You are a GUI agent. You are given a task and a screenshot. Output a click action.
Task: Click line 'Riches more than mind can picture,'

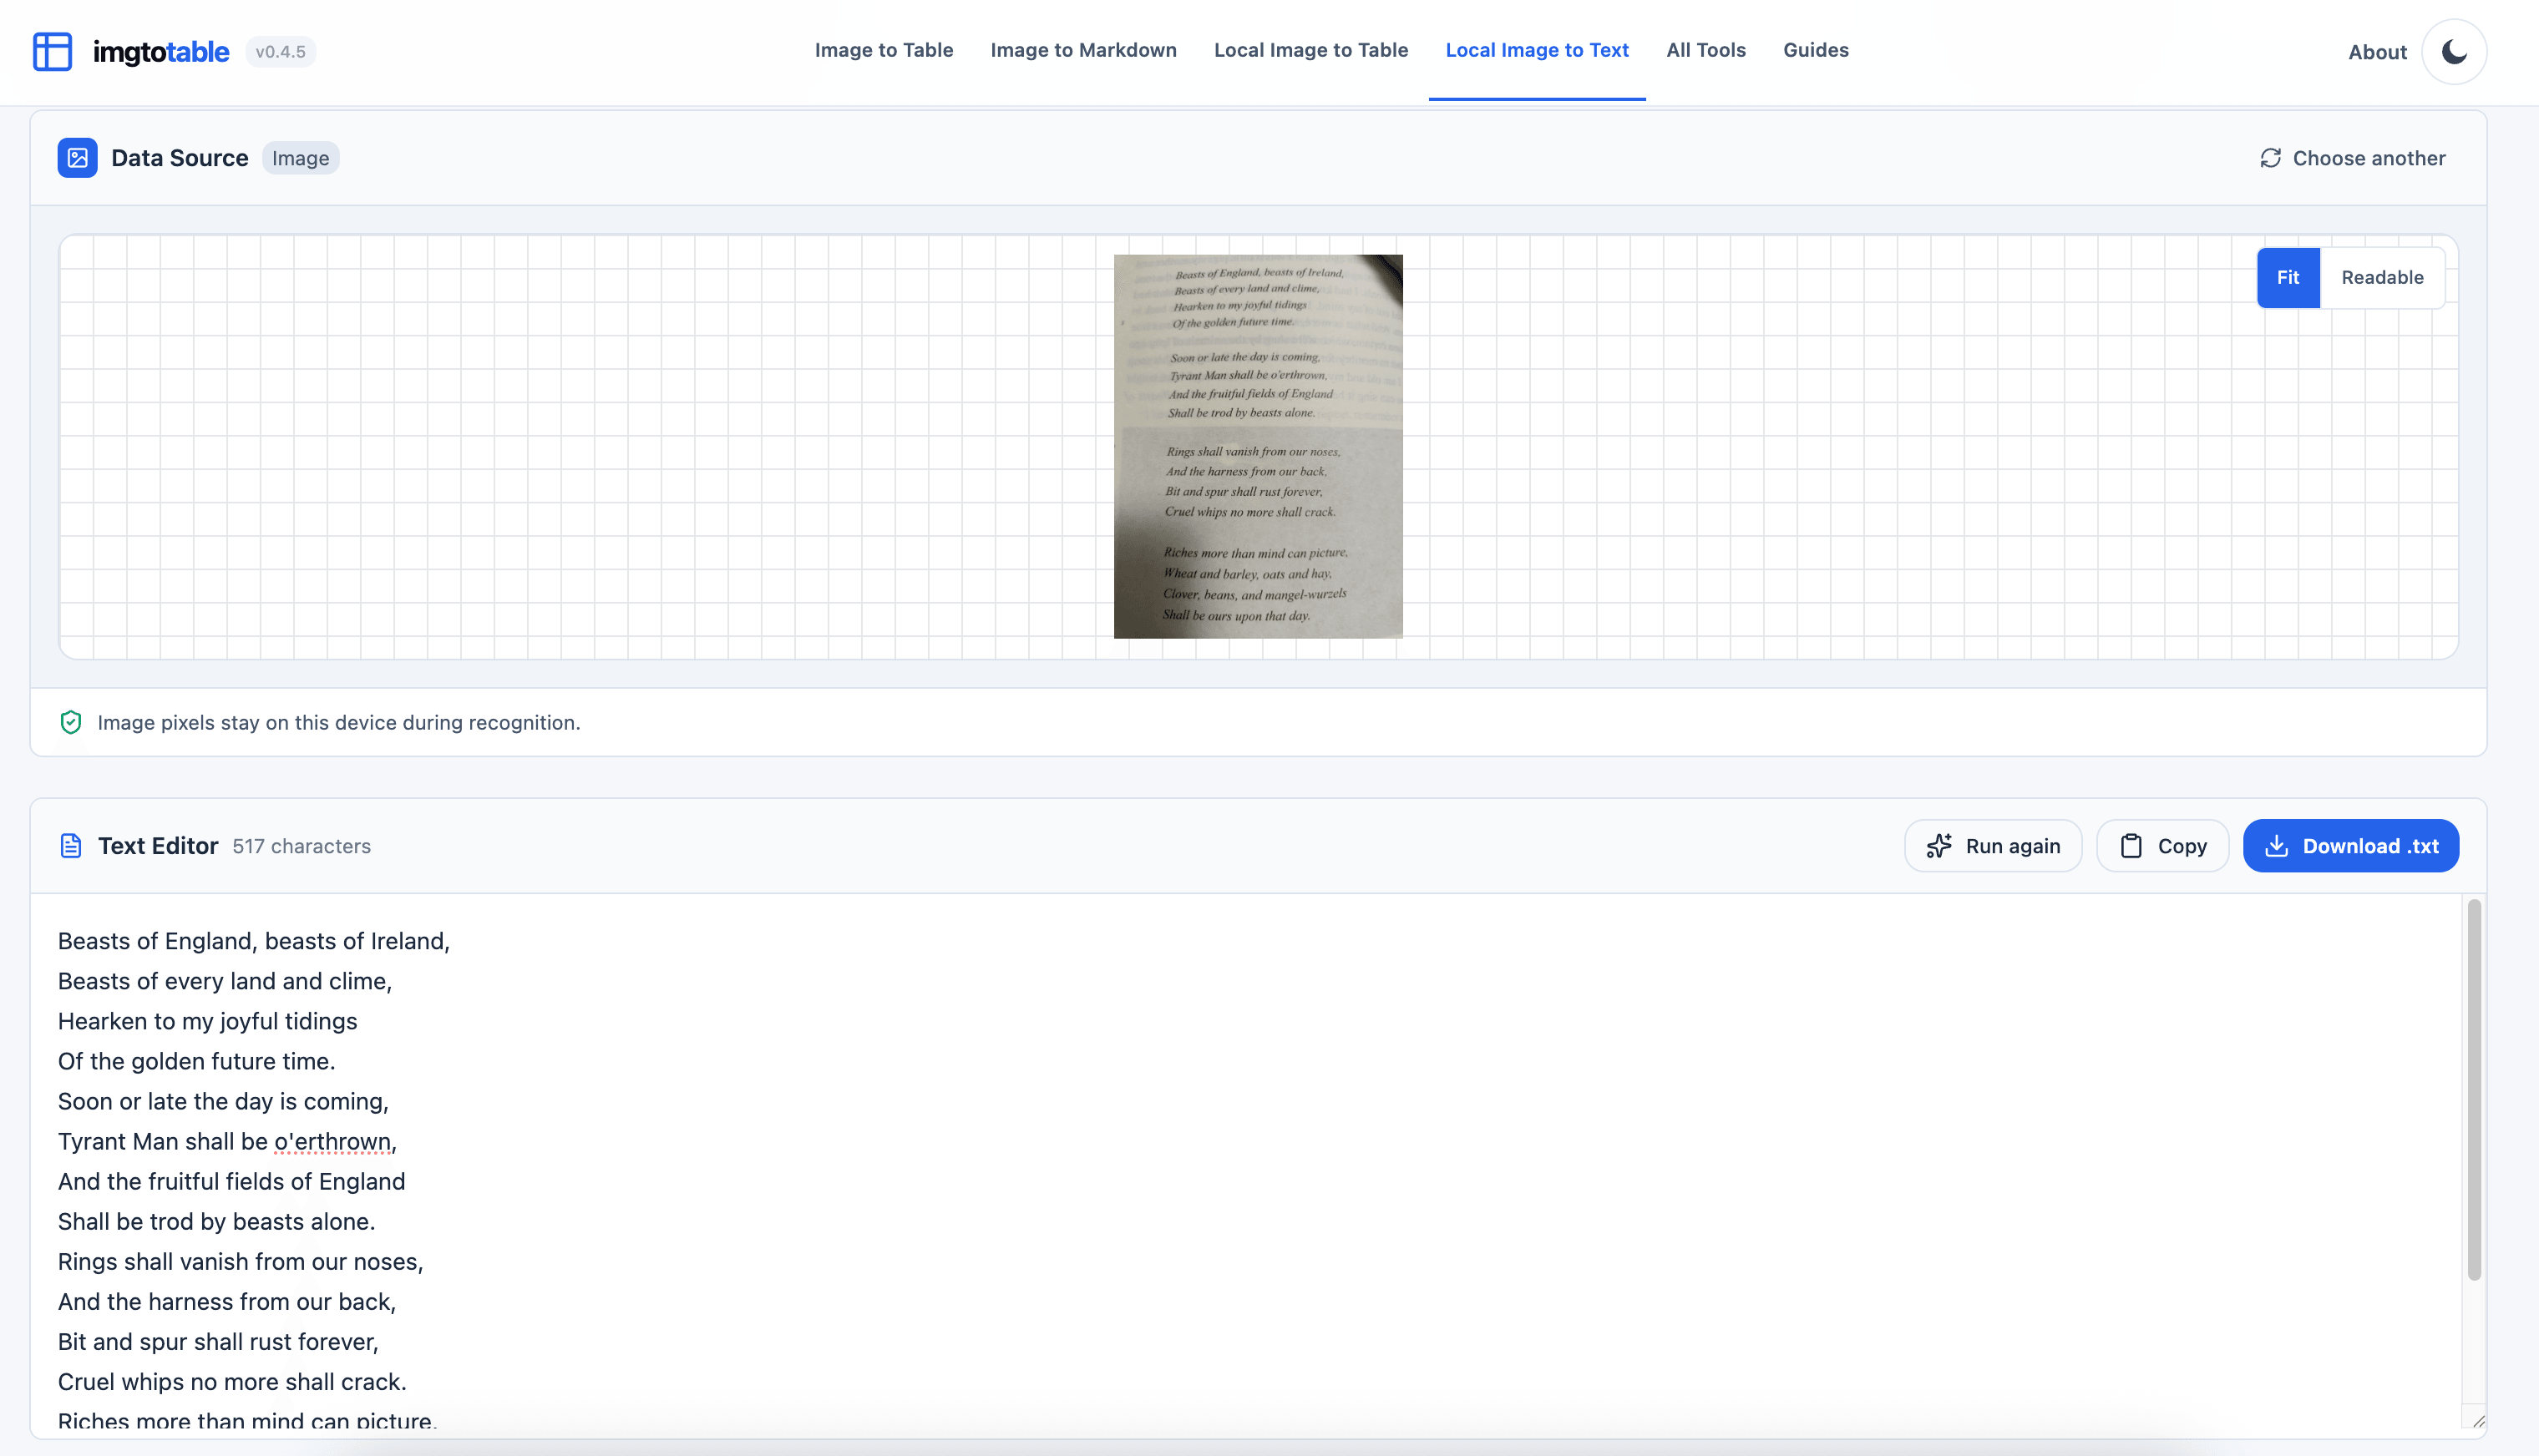(x=247, y=1421)
